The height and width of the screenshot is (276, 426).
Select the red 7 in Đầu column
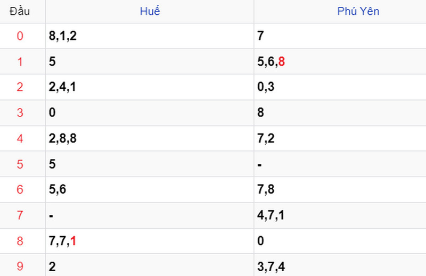click(20, 215)
